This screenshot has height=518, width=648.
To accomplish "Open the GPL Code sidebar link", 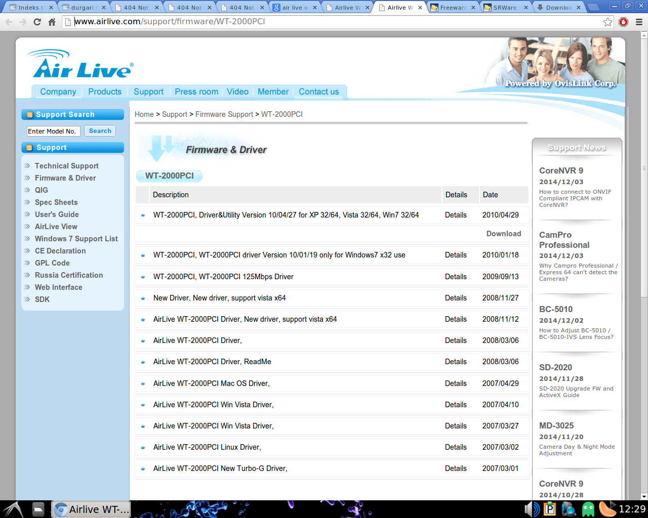I will pos(52,263).
